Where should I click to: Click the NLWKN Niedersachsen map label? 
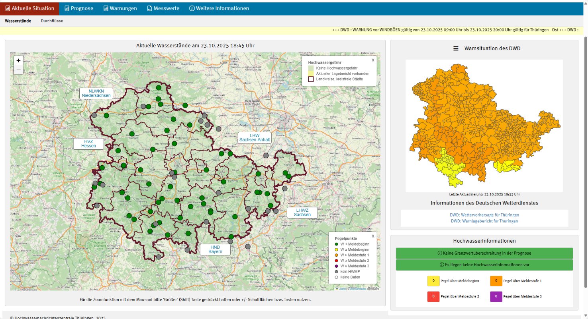point(96,93)
